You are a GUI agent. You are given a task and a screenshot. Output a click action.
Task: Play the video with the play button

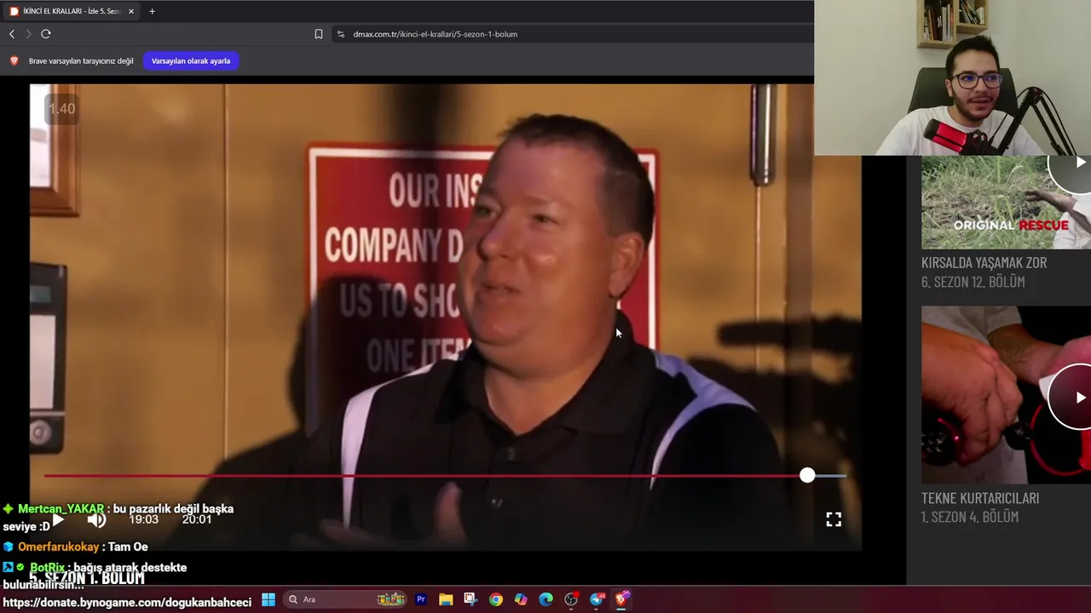click(58, 519)
